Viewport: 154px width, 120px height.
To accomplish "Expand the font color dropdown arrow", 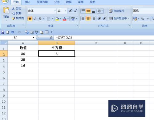I will [68, 19].
